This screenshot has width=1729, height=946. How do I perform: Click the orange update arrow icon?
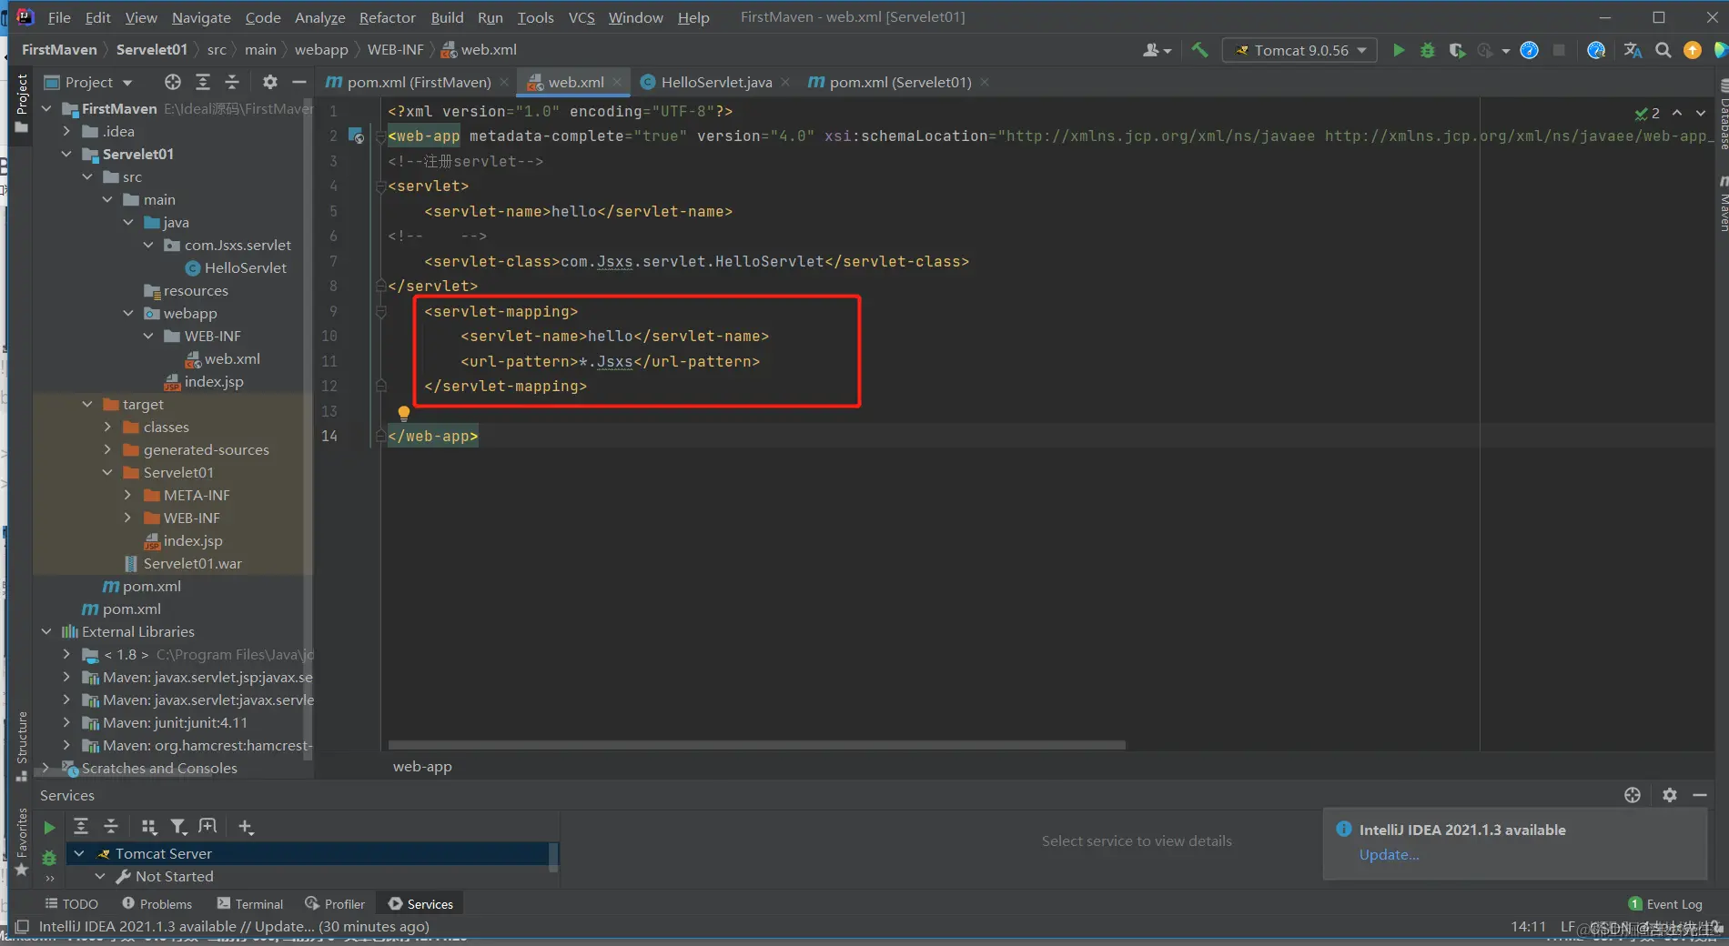coord(1693,50)
